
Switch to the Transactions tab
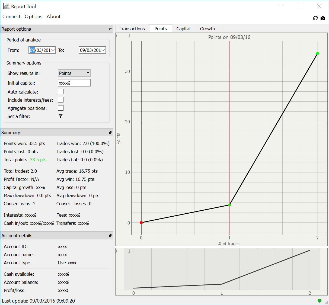[132, 29]
